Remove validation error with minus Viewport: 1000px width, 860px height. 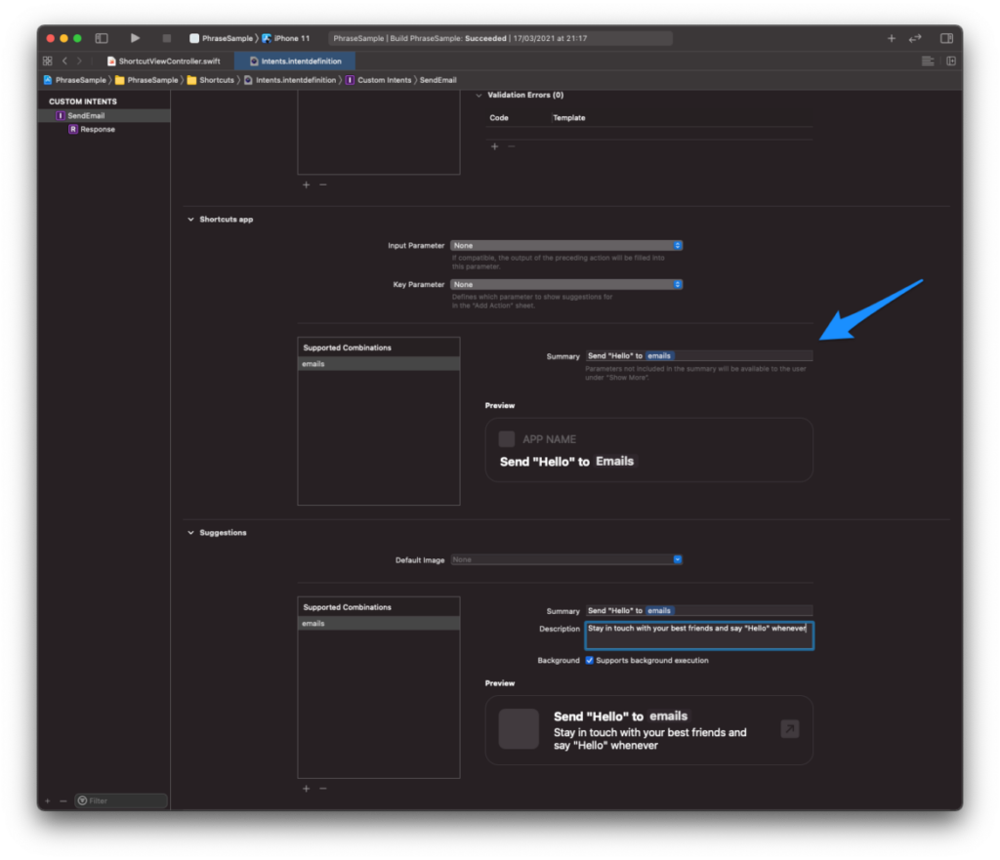[x=511, y=146]
